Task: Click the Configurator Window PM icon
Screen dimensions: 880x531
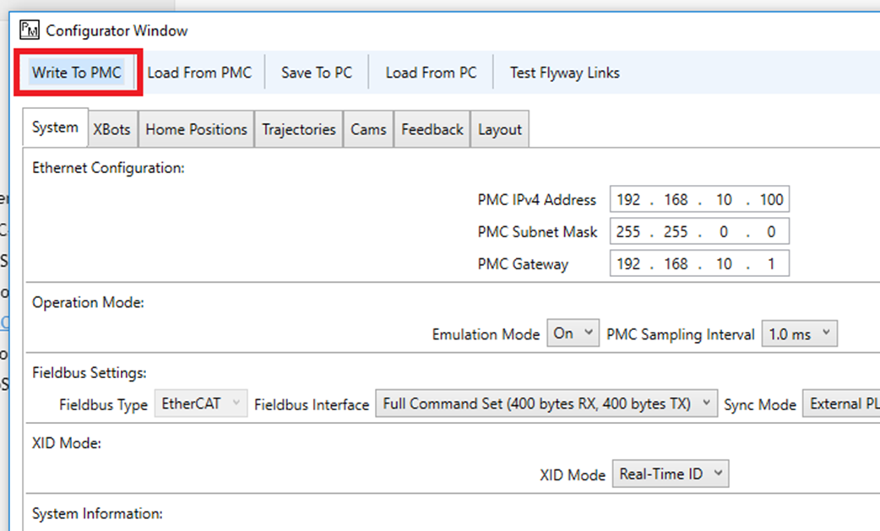Action: pos(30,31)
